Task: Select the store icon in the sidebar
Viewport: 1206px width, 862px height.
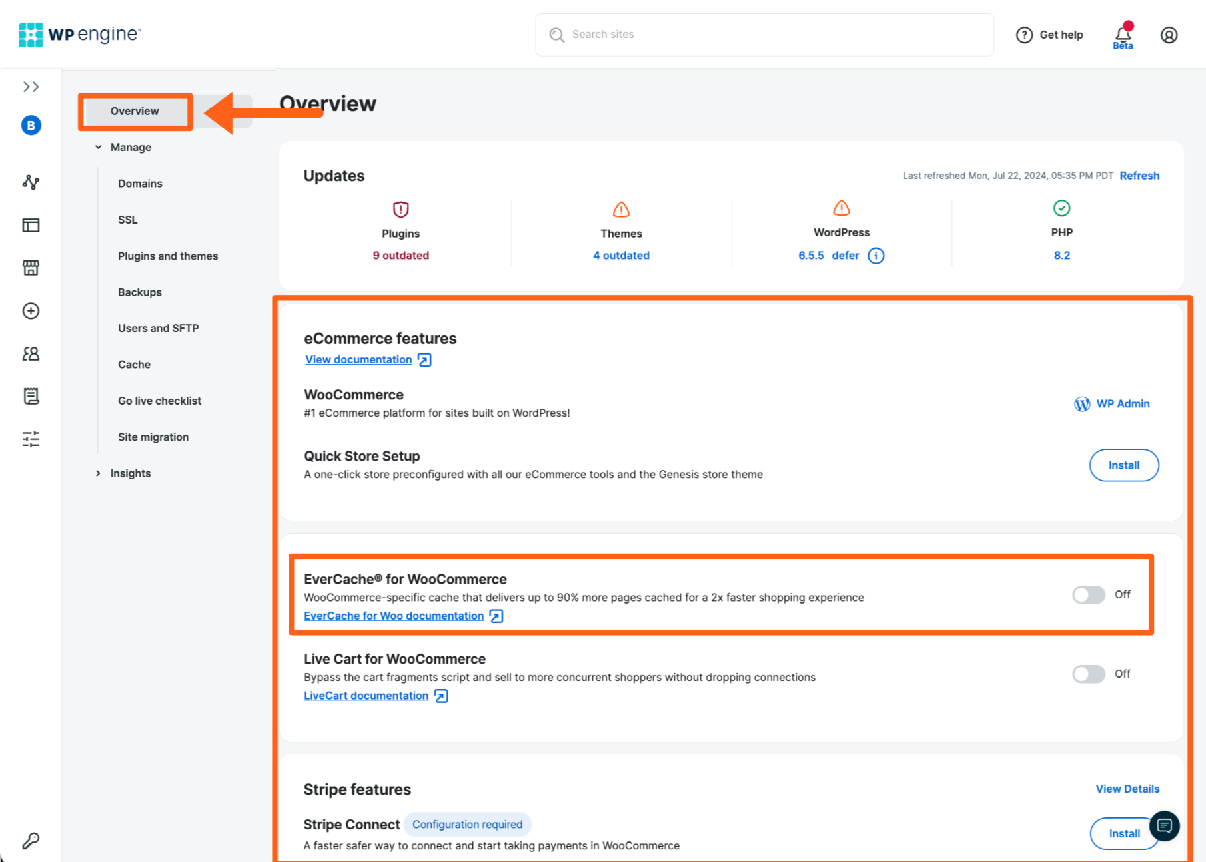Action: [x=31, y=268]
